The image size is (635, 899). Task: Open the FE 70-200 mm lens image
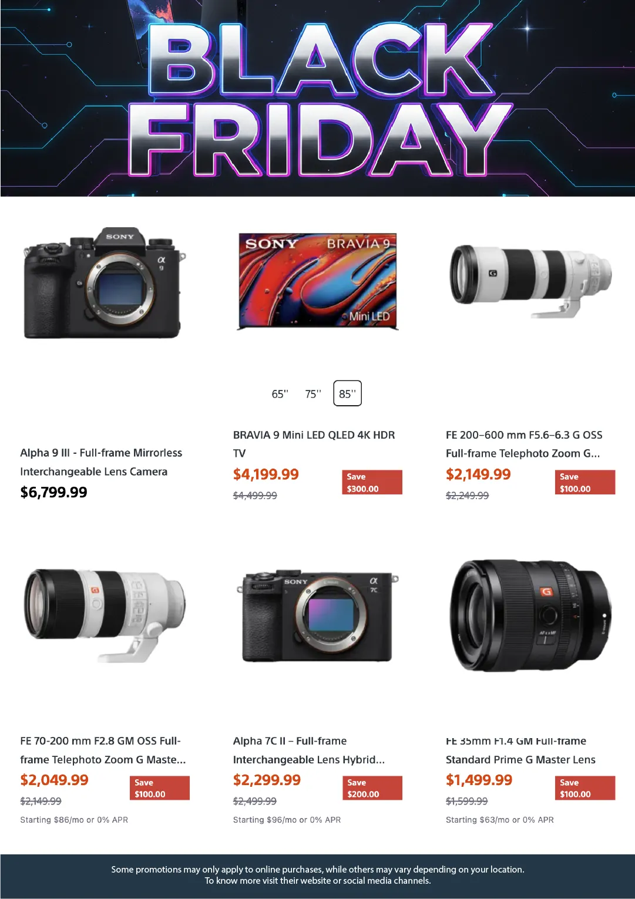pyautogui.click(x=104, y=615)
